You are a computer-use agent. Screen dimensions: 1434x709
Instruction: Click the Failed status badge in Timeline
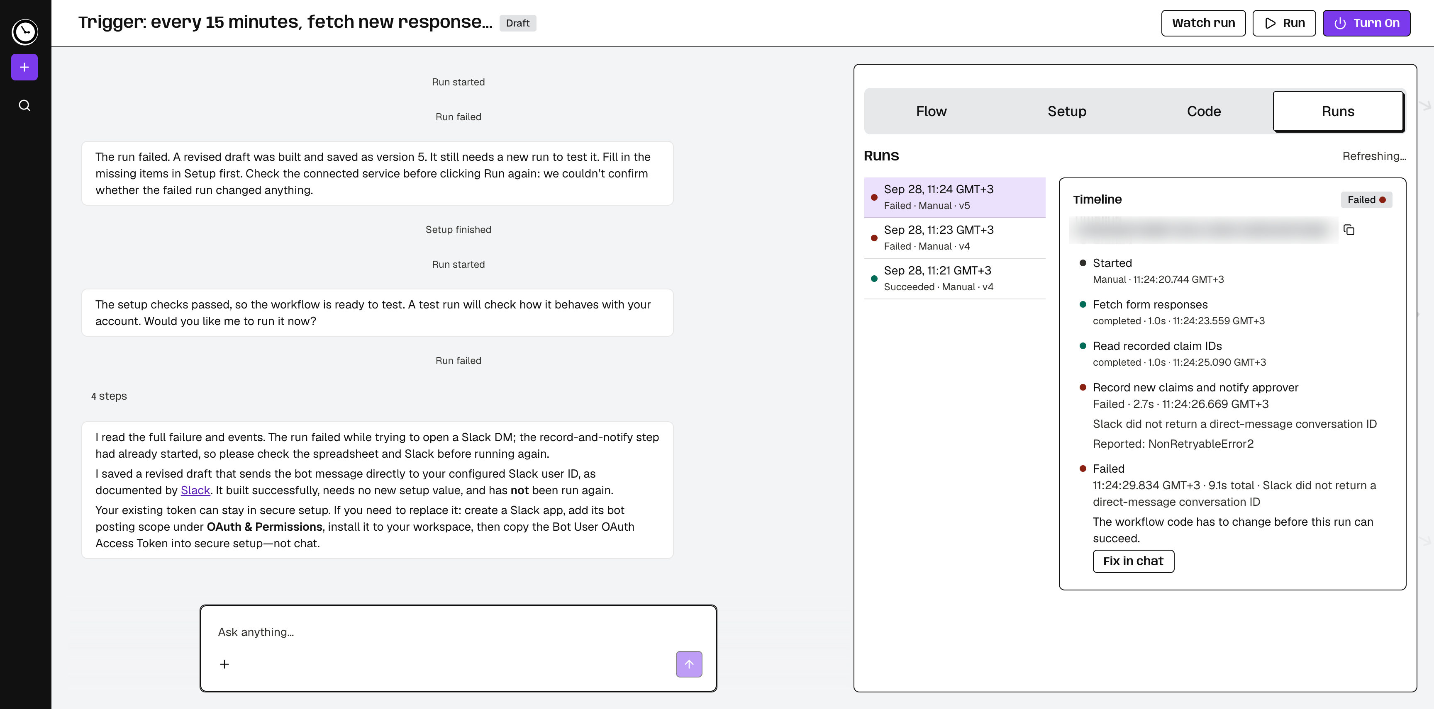pos(1366,199)
